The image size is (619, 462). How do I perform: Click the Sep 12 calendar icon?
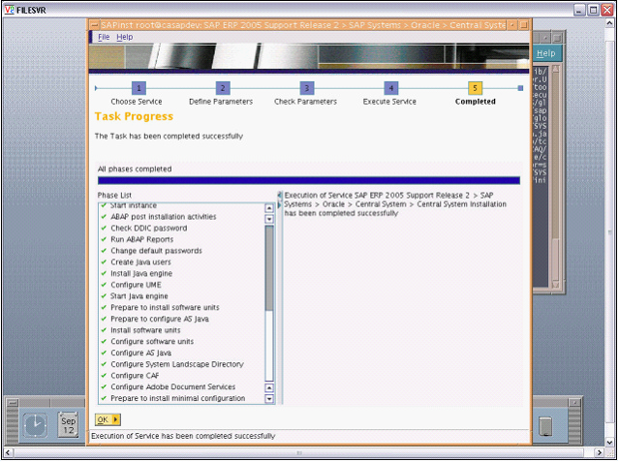(x=68, y=424)
